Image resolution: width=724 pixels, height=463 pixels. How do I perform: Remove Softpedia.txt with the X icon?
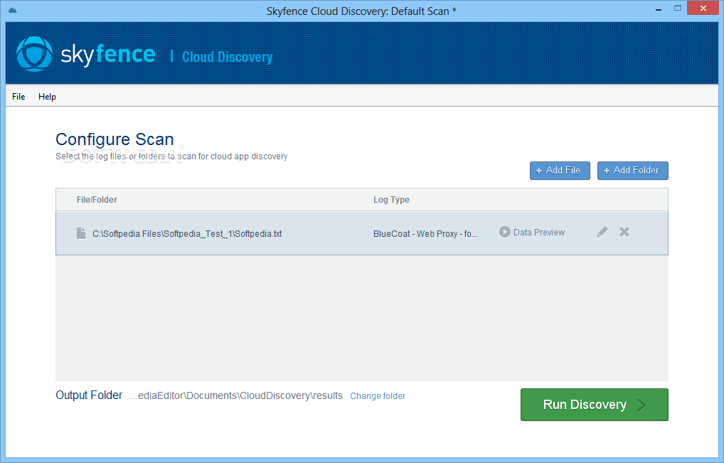point(624,232)
